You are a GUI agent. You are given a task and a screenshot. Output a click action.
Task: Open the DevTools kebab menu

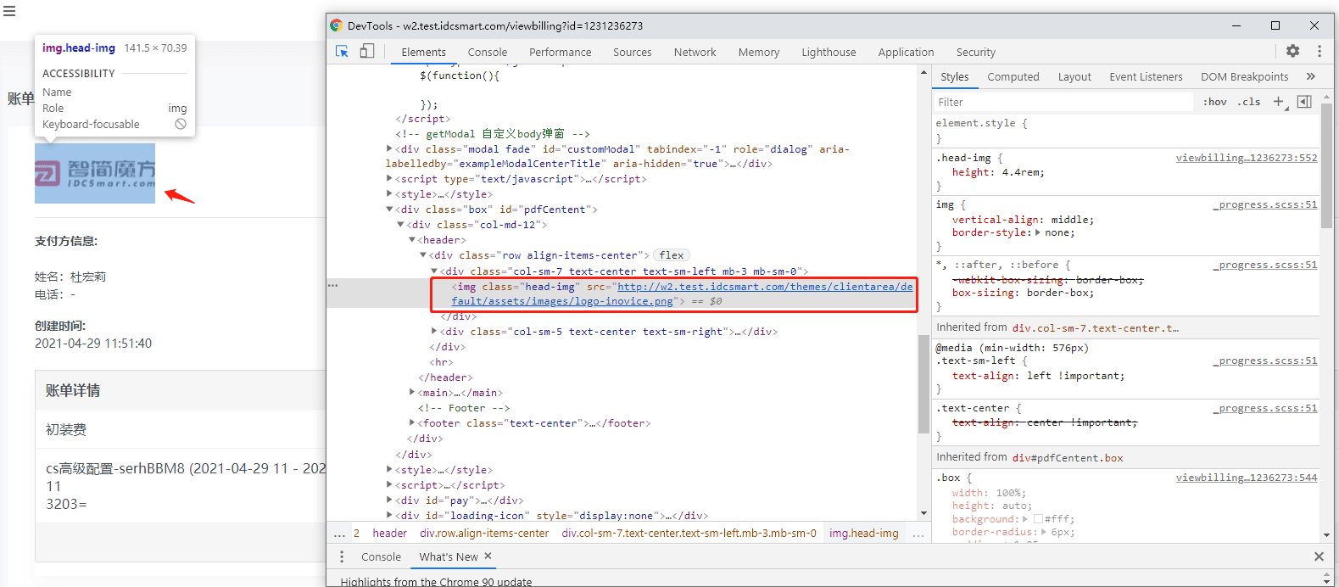click(x=1319, y=51)
